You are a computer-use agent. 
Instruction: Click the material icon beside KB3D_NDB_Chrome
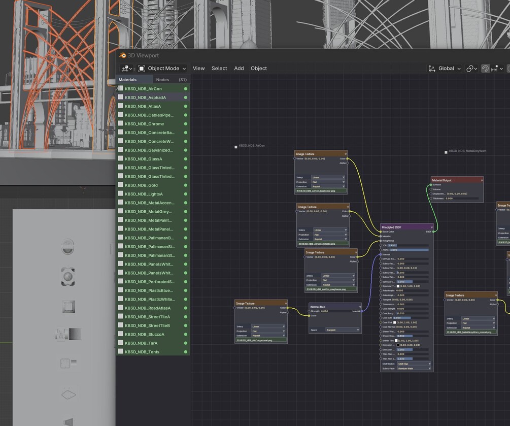(x=121, y=124)
